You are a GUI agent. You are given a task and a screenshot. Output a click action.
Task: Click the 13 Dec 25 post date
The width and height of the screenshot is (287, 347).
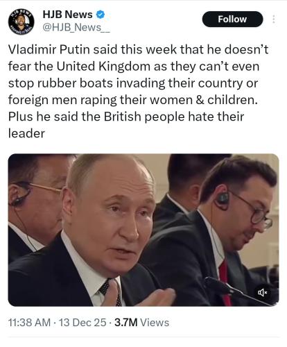click(82, 323)
